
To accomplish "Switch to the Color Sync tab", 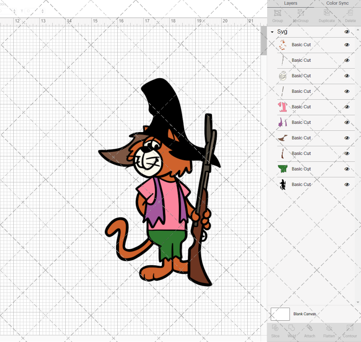I will pos(337,3).
